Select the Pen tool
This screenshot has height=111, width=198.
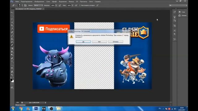[12, 59]
